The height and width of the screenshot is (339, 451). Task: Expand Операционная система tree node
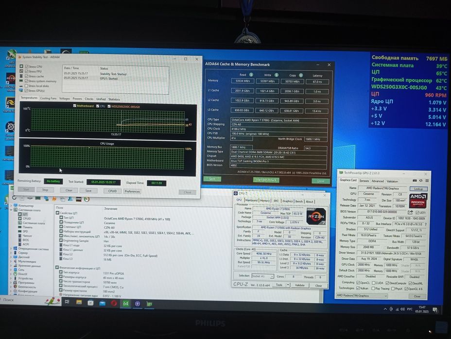click(11, 248)
